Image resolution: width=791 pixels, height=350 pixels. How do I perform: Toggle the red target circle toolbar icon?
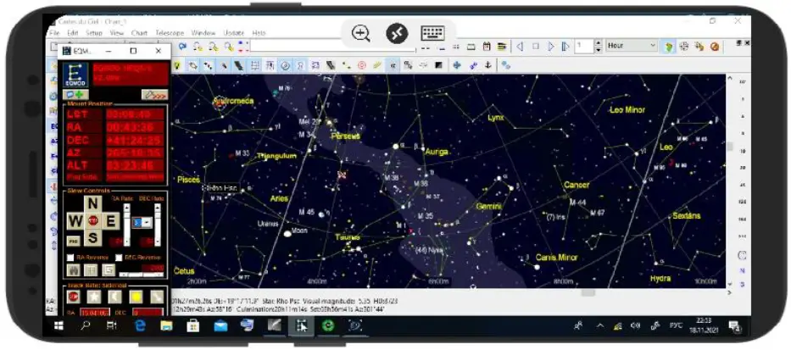361,65
